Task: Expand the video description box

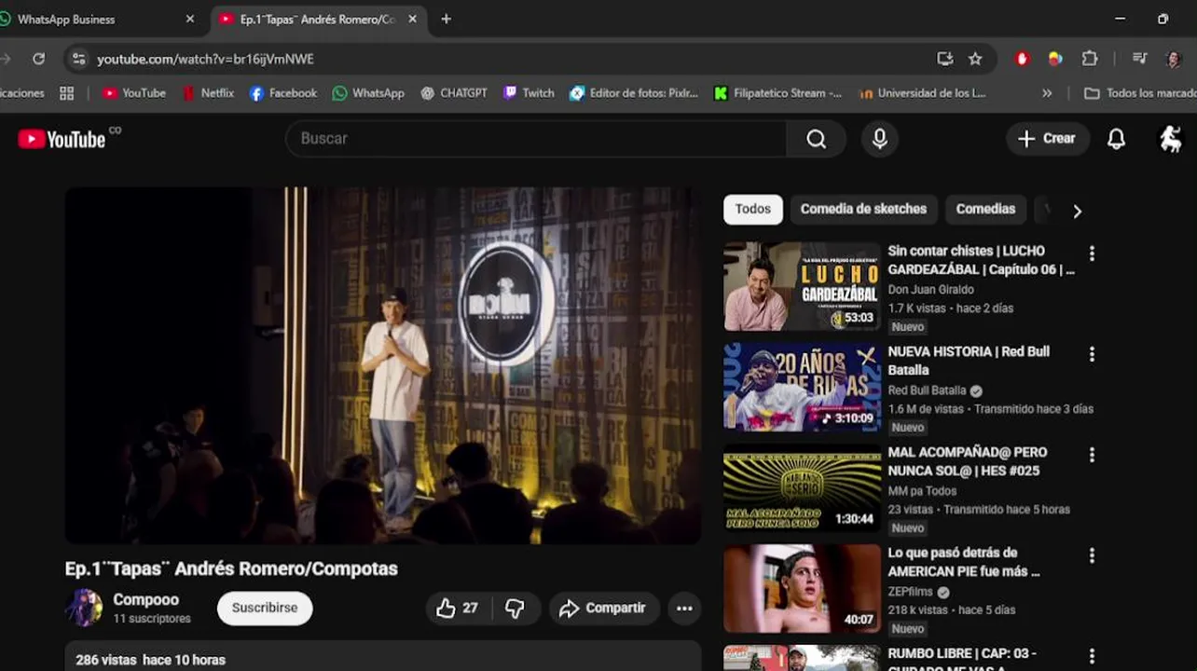Action: coord(383,656)
